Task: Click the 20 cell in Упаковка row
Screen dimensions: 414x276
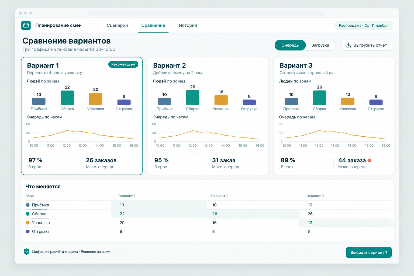Action: coord(122,223)
